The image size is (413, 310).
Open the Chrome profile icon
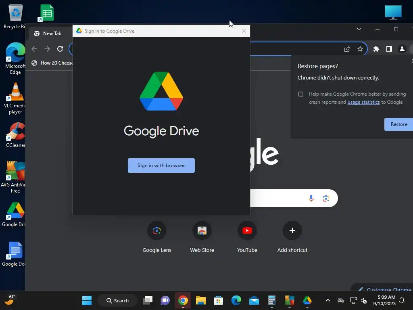[402, 49]
